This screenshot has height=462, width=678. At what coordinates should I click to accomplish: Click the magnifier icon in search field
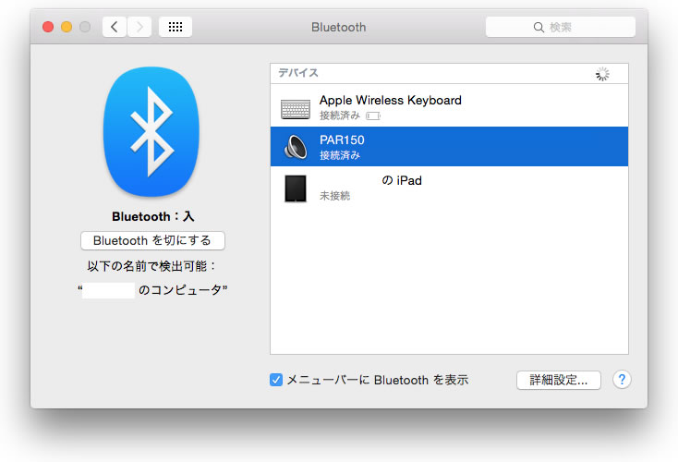pyautogui.click(x=539, y=27)
